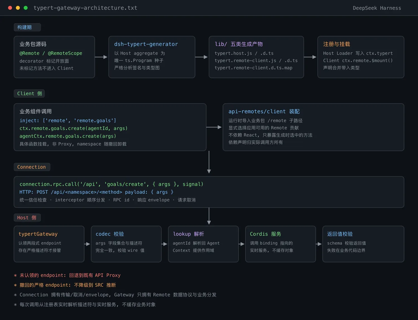Image resolution: width=418 pixels, height=320 pixels.
Task: Click the inject: ['remote', 'remote.goals'] line
Action: 68,120
